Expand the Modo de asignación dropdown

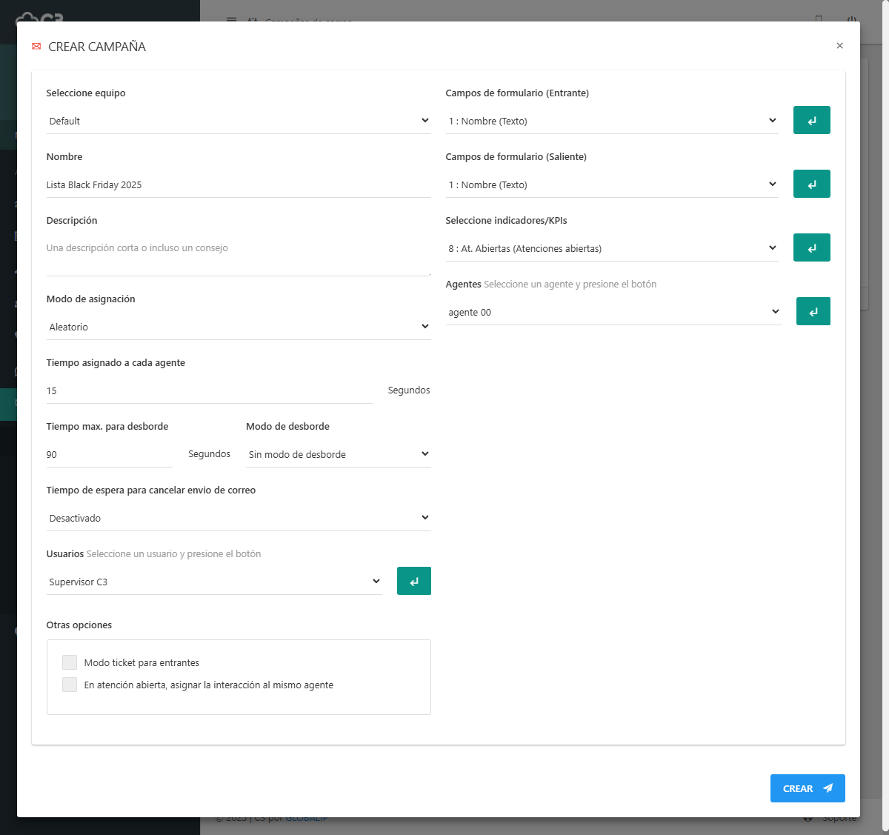coord(238,327)
